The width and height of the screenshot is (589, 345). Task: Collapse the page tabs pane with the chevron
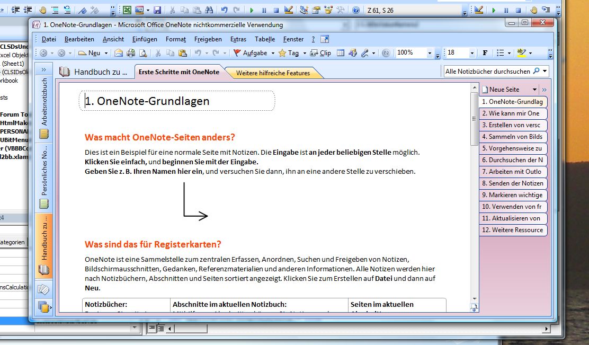click(545, 90)
